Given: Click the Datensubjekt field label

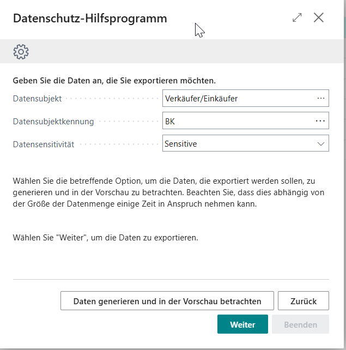Looking at the screenshot, I should 37,99.
